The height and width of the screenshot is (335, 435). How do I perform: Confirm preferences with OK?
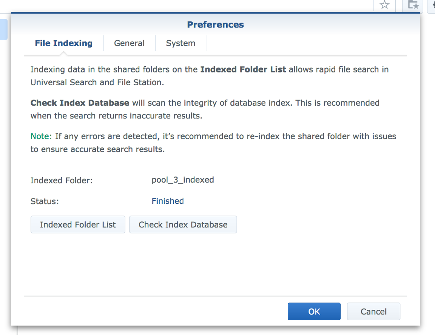[x=314, y=312]
